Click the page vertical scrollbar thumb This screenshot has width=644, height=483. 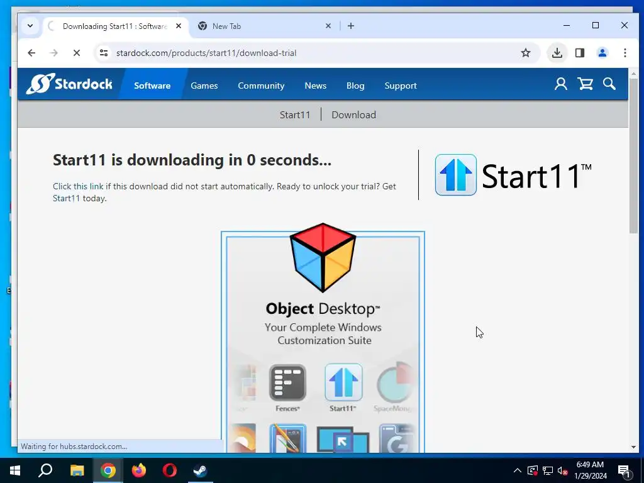tap(633, 157)
